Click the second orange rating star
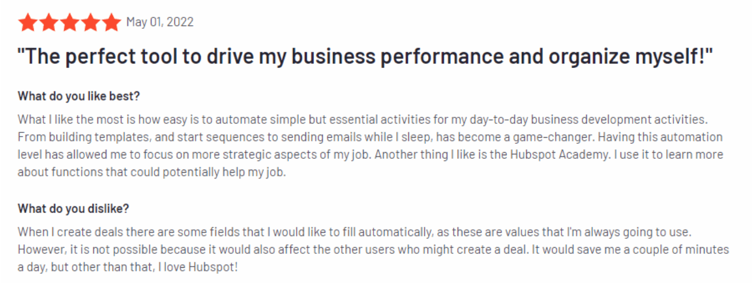The height and width of the screenshot is (284, 754). pos(49,23)
